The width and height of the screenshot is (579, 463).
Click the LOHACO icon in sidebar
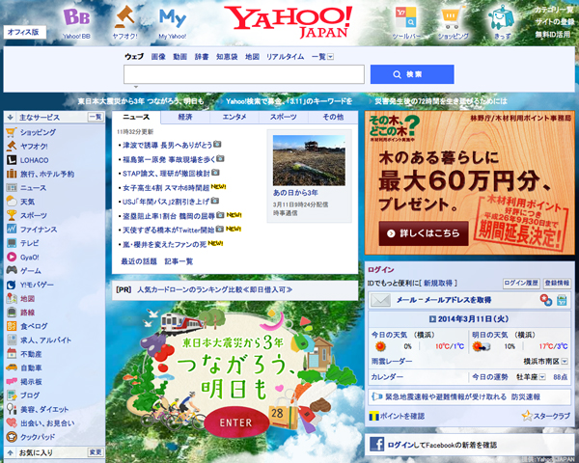(x=12, y=160)
